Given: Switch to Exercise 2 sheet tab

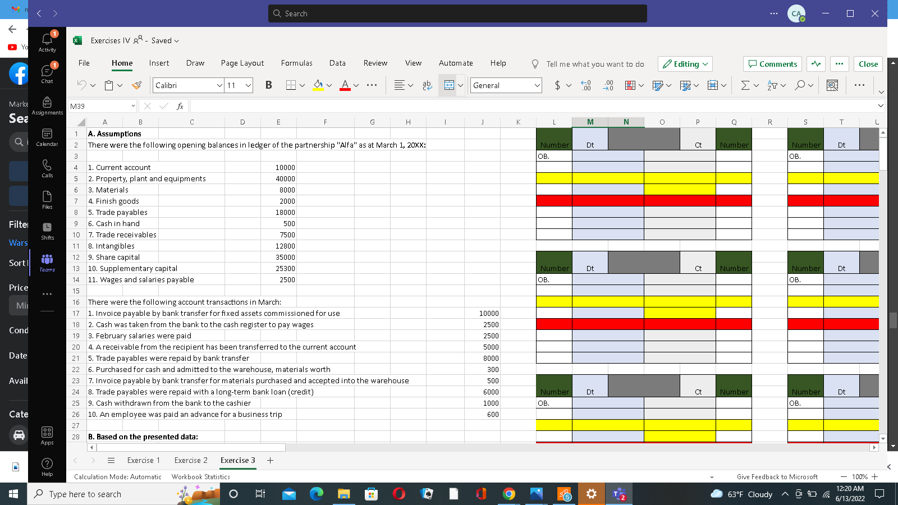Looking at the screenshot, I should [191, 460].
